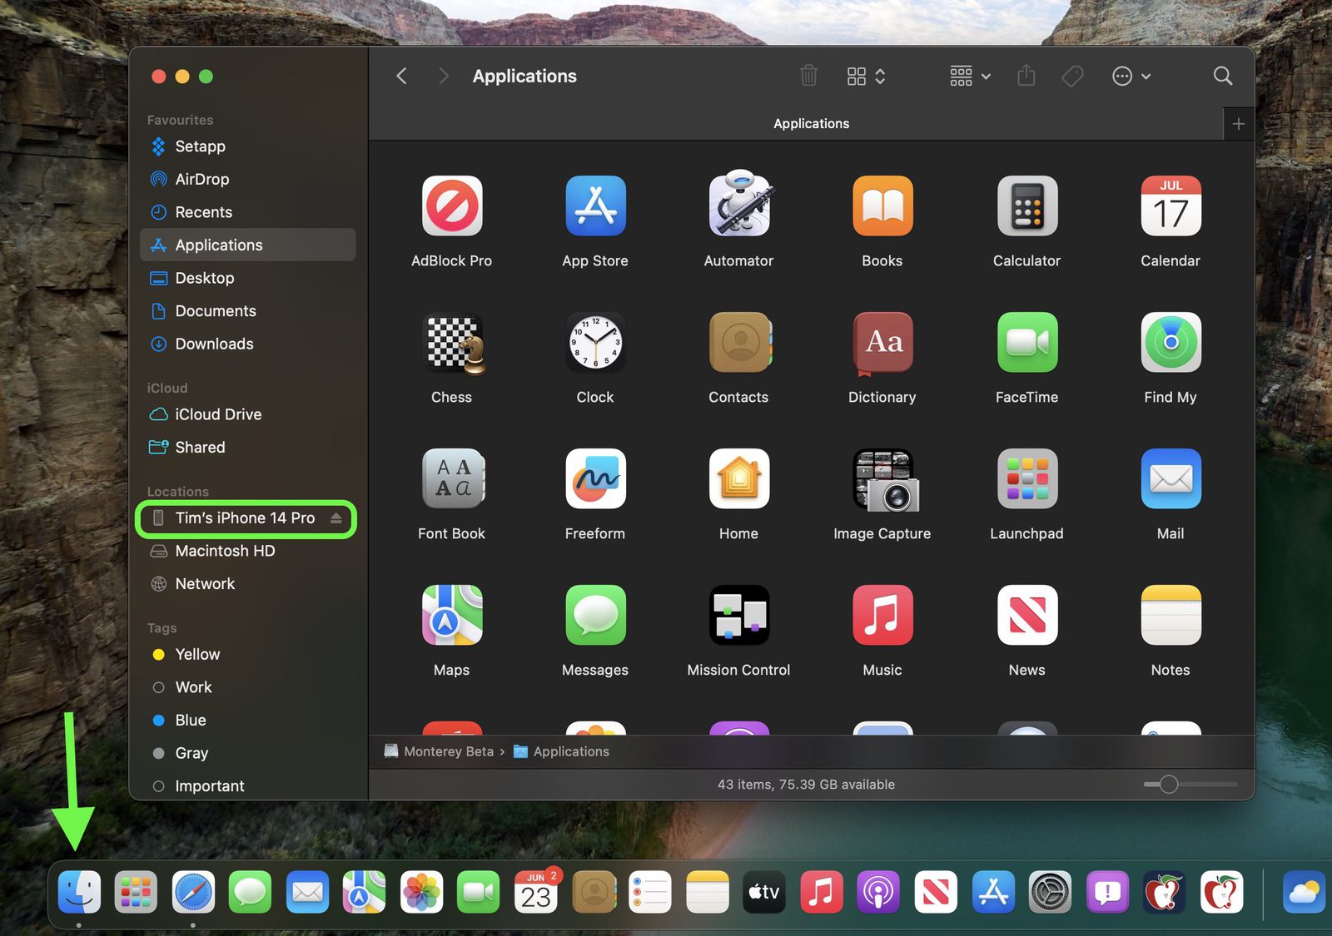
Task: Click the back navigation arrow
Action: click(x=401, y=76)
